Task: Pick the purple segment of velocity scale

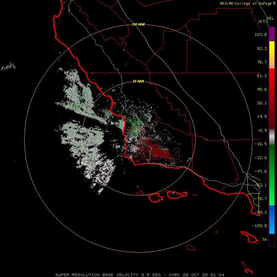Action: point(272,34)
